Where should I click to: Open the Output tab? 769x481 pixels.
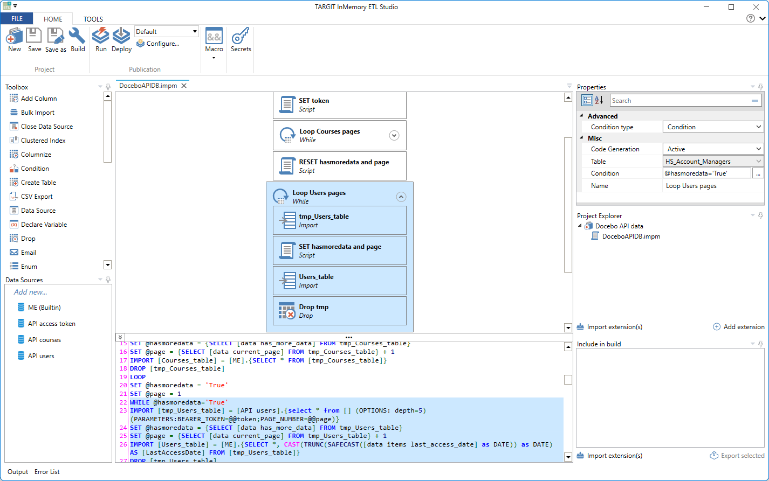(18, 472)
